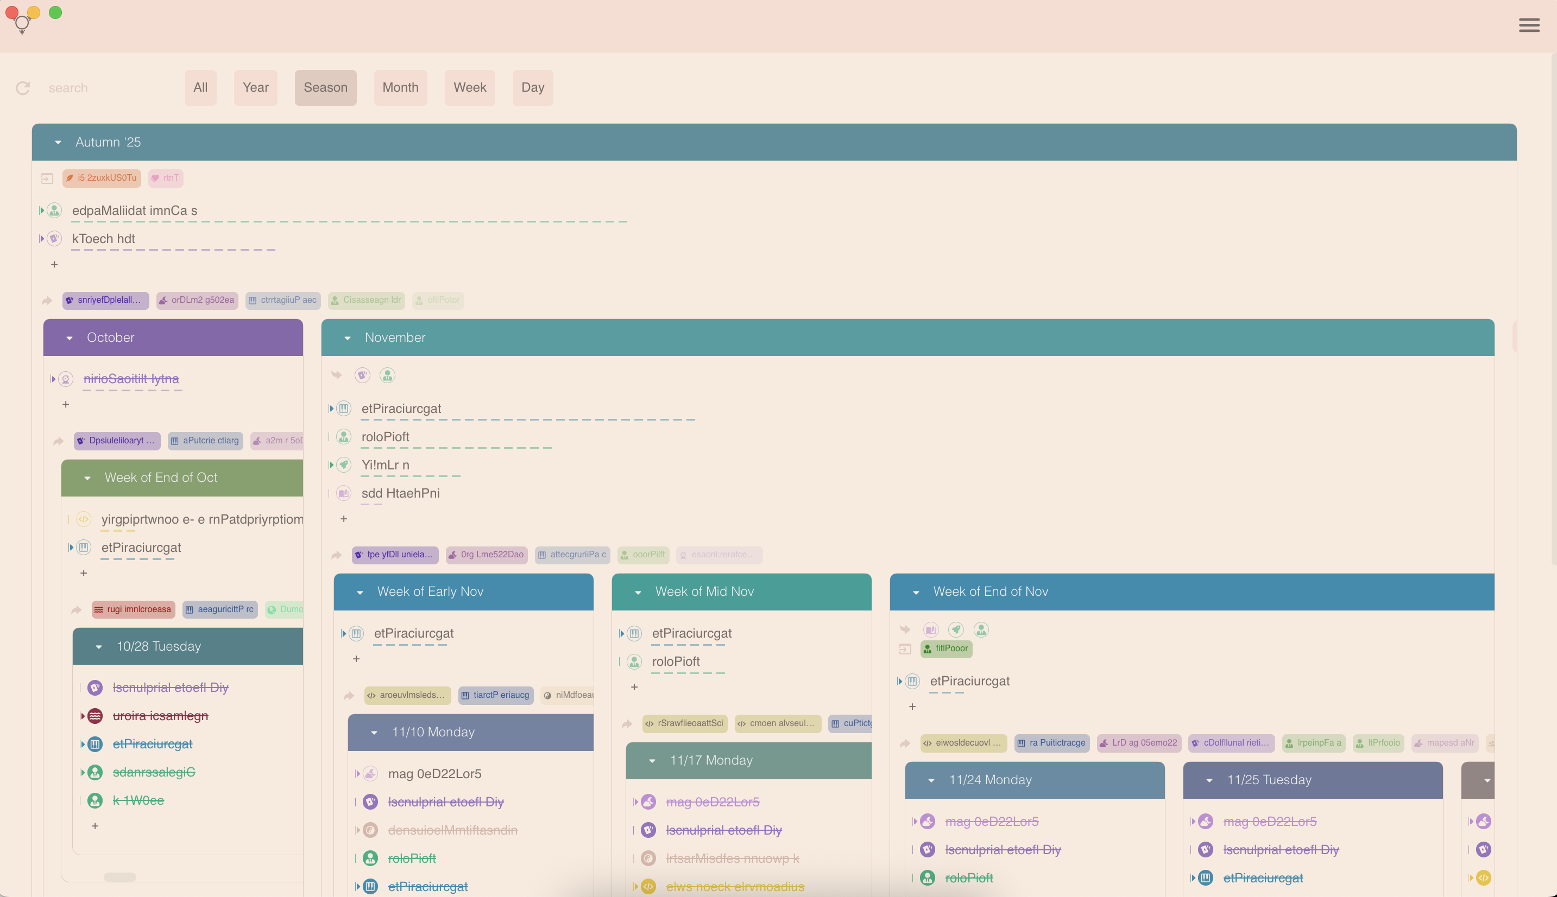Collapse Week of Mid Nov panel
The height and width of the screenshot is (897, 1557).
(x=638, y=592)
